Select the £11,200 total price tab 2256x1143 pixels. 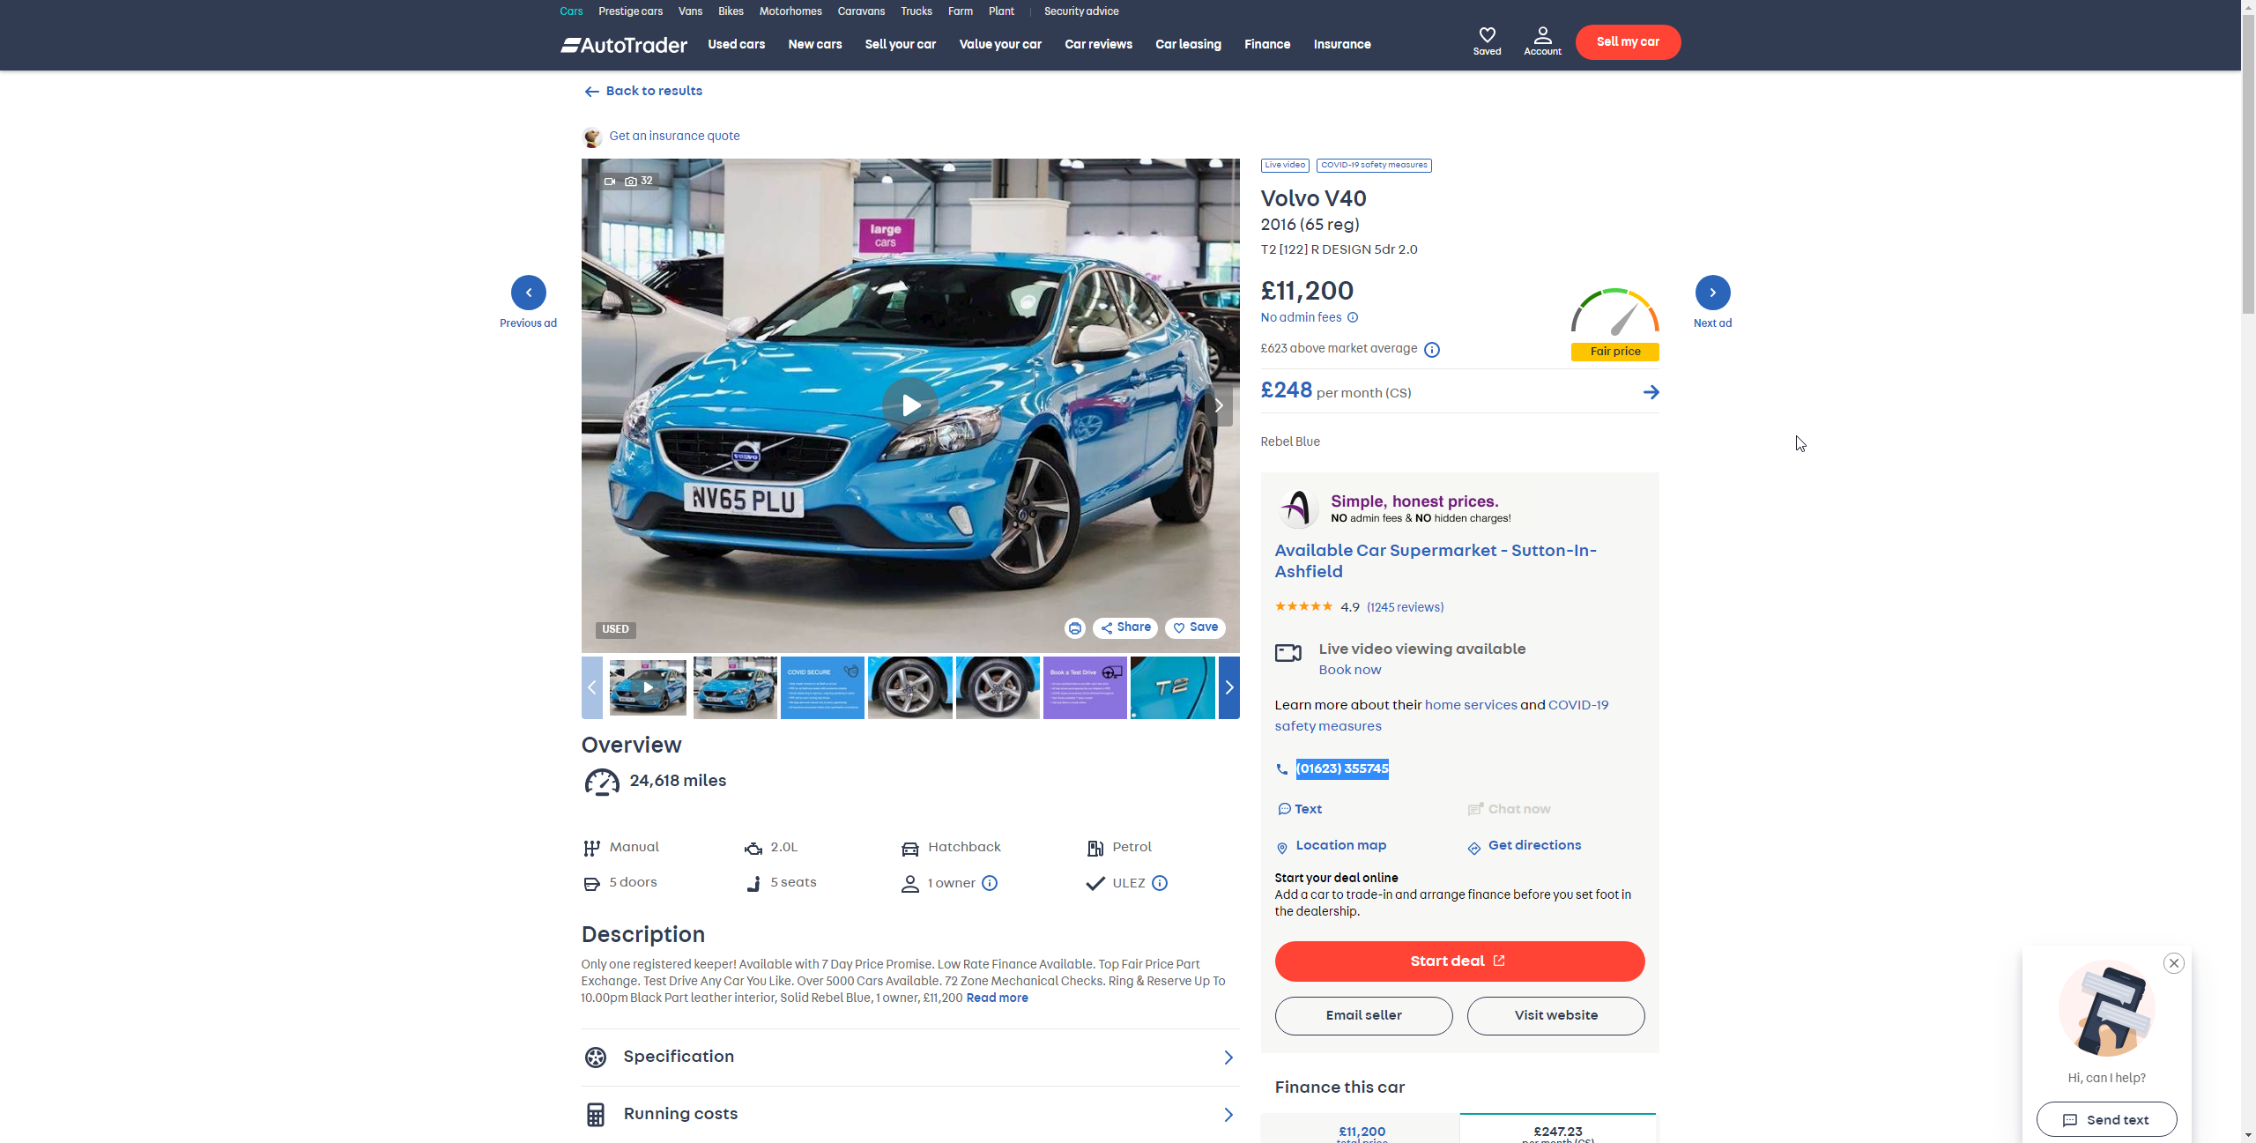point(1362,1129)
